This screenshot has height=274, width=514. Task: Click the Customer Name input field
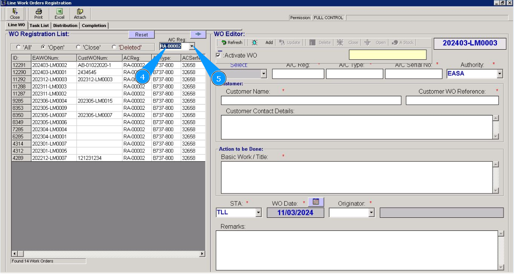tap(310, 101)
